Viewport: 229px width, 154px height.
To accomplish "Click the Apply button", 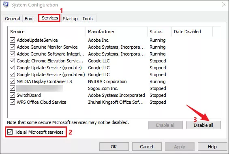I will point(180,147).
